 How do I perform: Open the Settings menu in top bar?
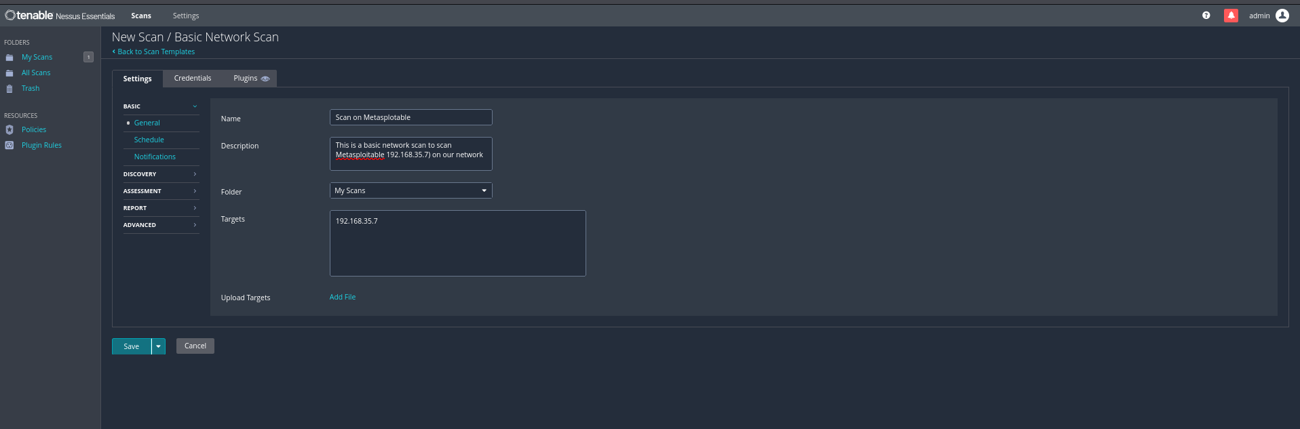click(x=185, y=16)
